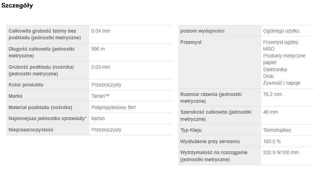
Task: Click the Szczegóły section heading
Action: (x=17, y=6)
